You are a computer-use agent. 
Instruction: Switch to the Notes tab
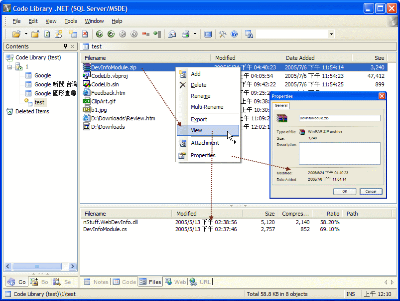(96, 282)
